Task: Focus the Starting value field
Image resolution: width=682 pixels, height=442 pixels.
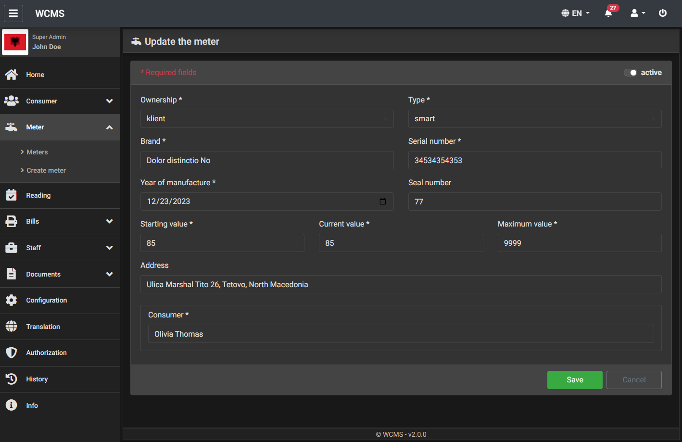Action: 222,243
